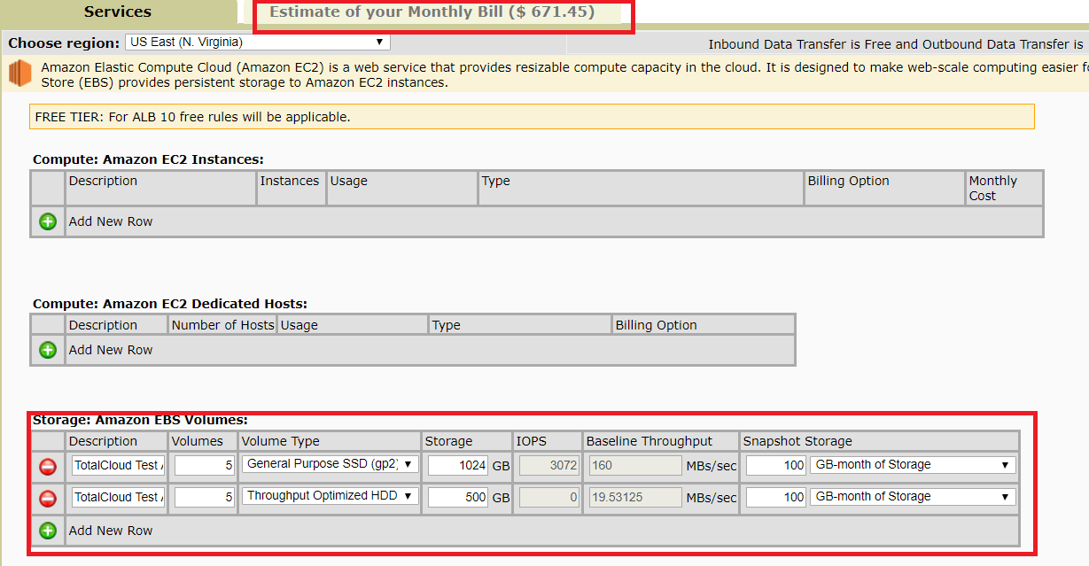Image resolution: width=1089 pixels, height=566 pixels.
Task: Click the orange Amazon EC2 service icon
Action: tap(19, 74)
